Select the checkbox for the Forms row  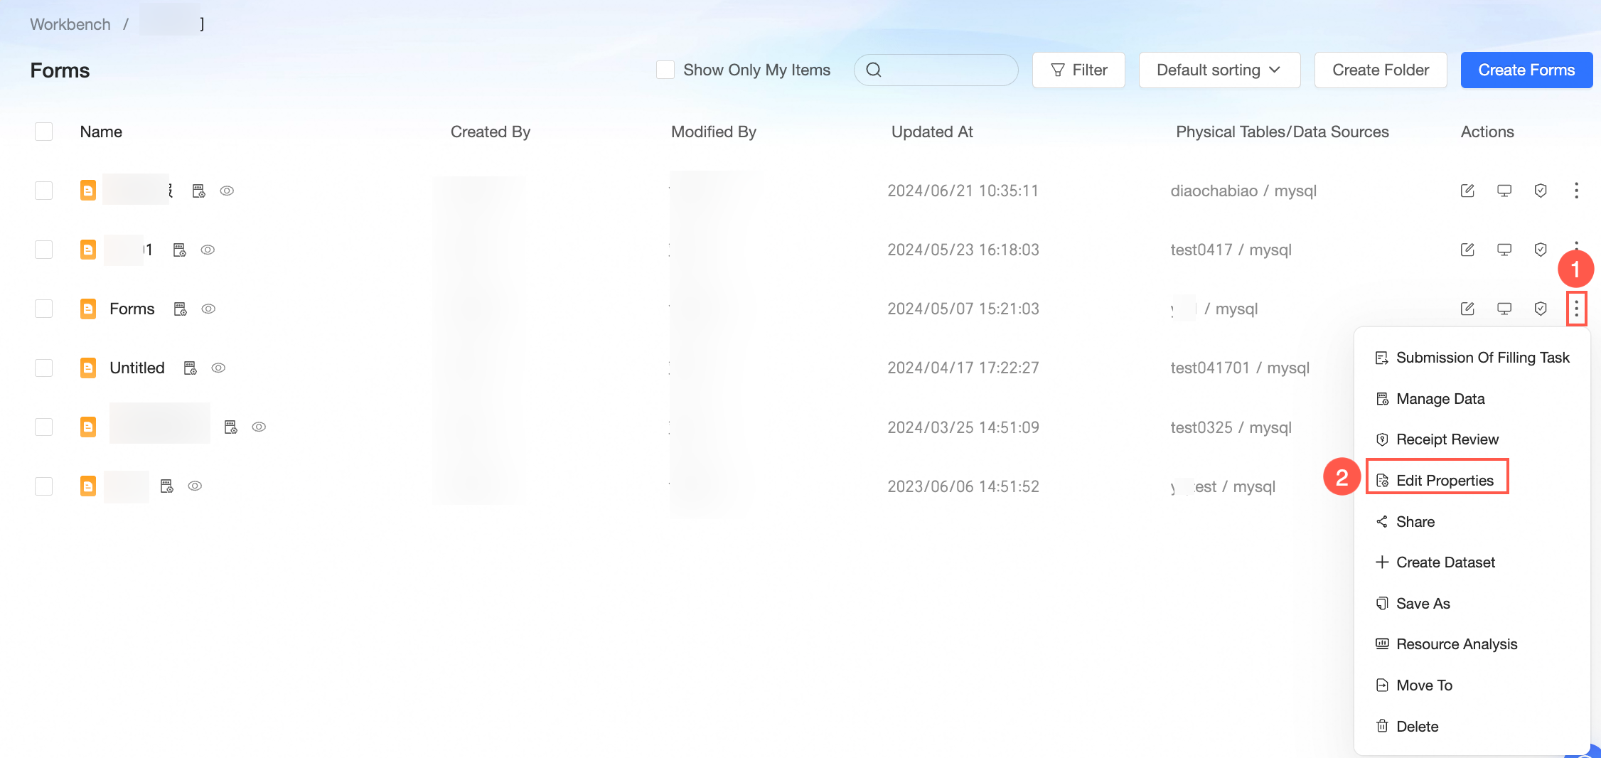(x=44, y=309)
